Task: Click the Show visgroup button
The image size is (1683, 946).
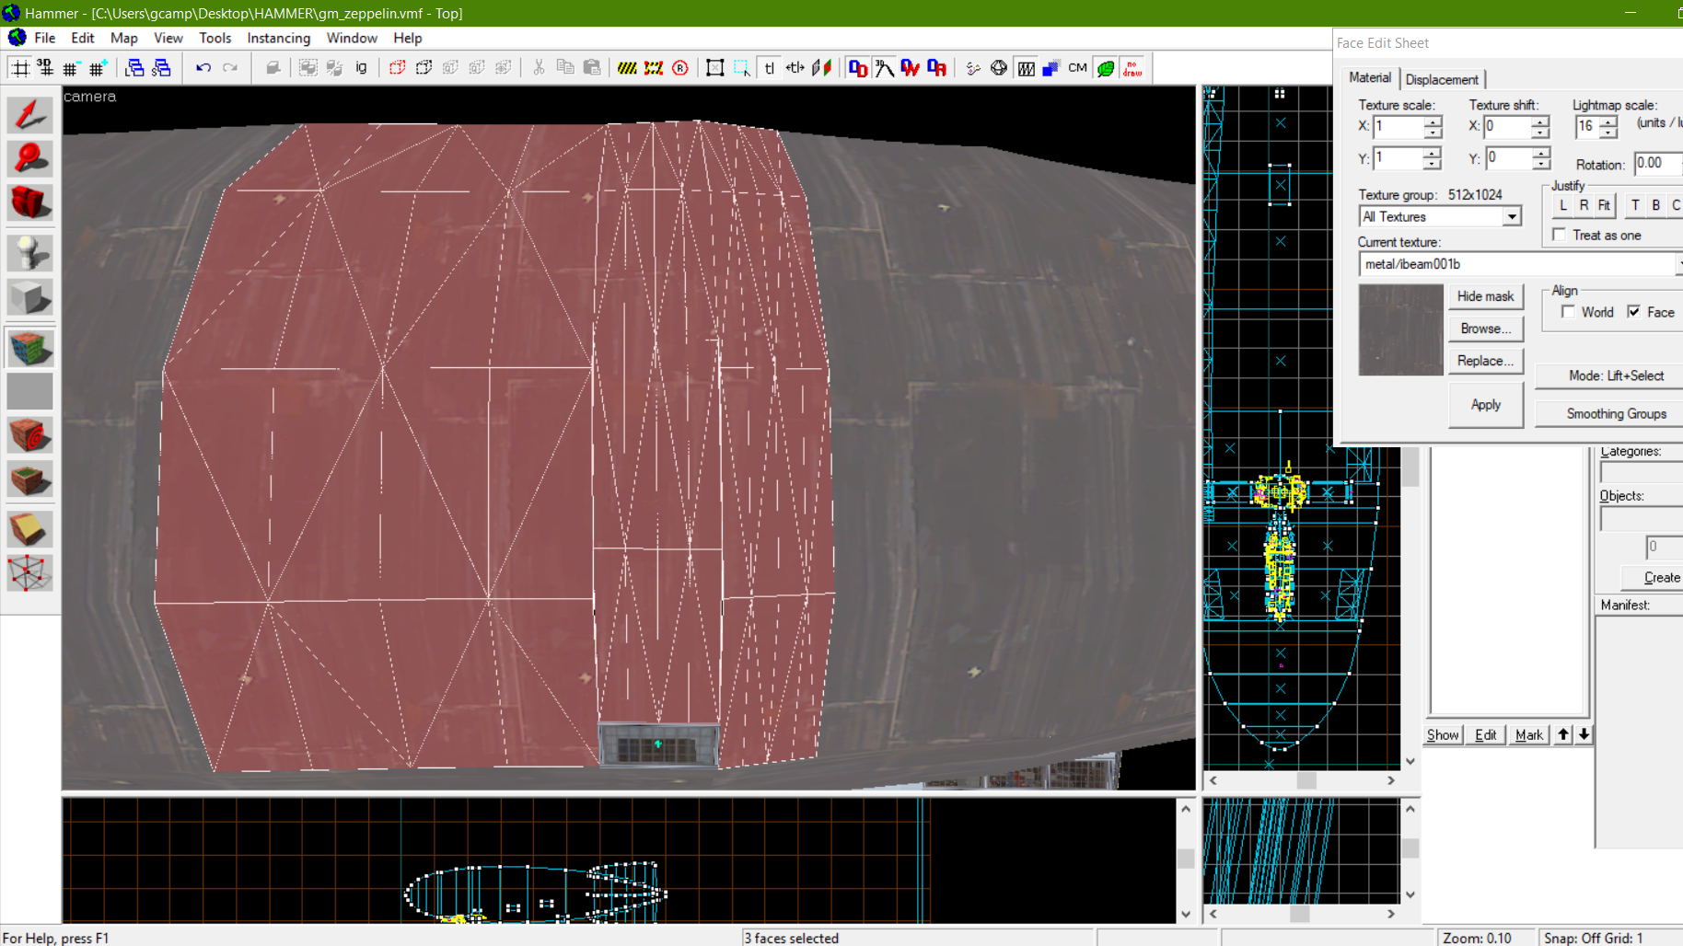Action: (x=1443, y=734)
